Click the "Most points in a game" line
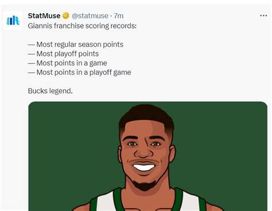This screenshot has height=211, width=272. pyautogui.click(x=68, y=63)
